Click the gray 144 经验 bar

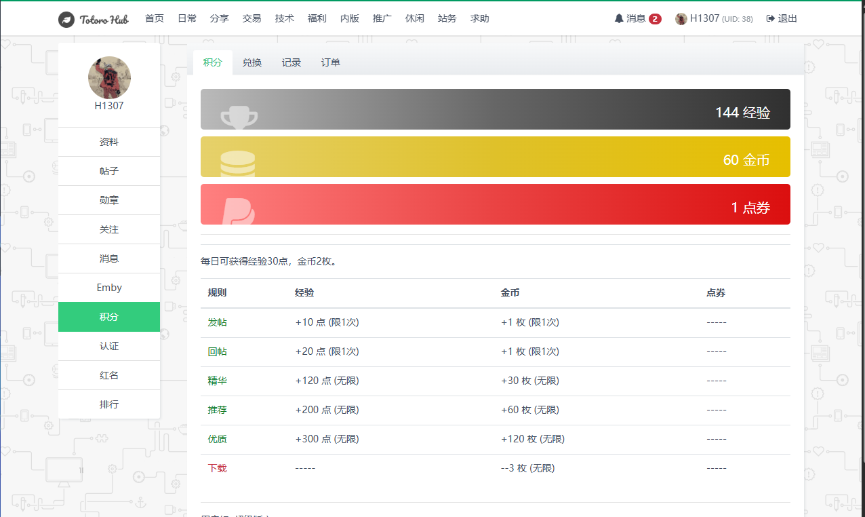pos(496,109)
